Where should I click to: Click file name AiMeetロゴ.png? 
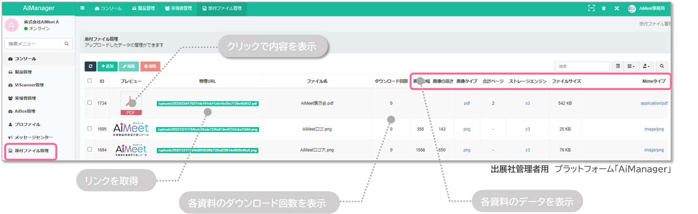(317, 129)
